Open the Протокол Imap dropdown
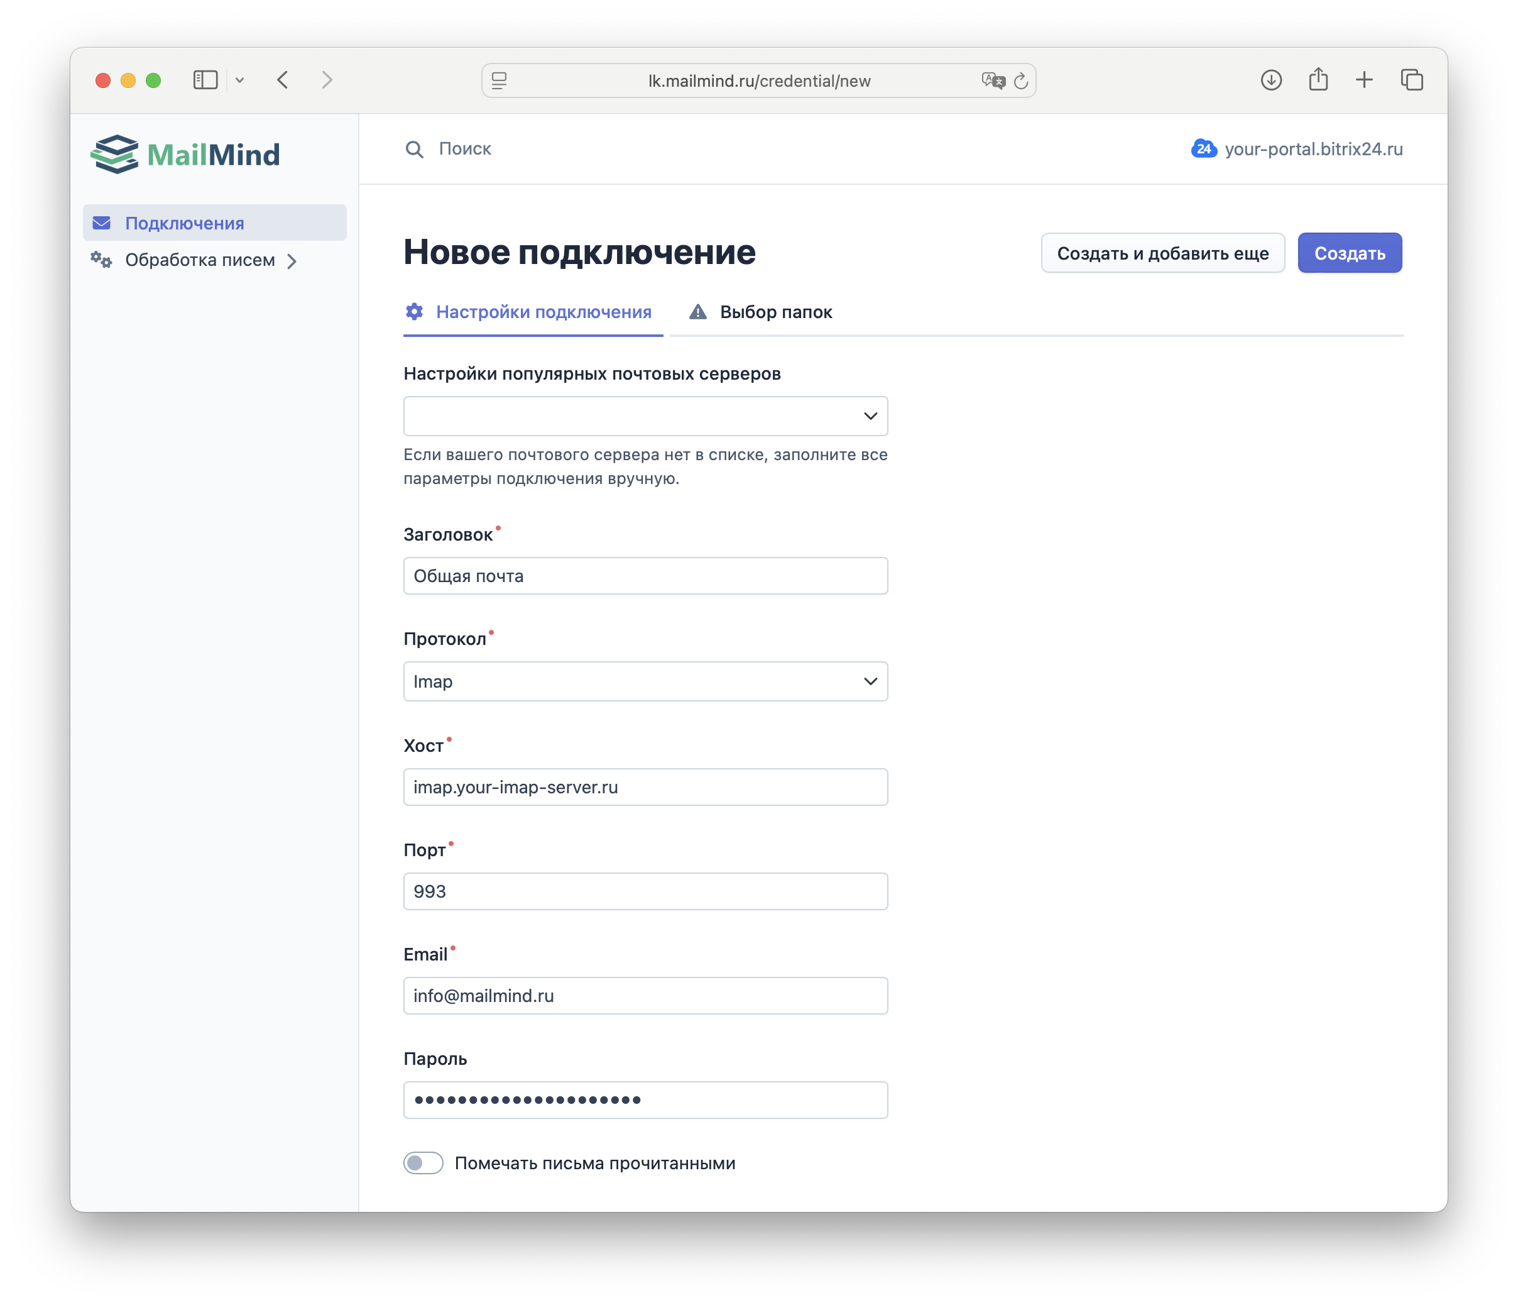 [645, 682]
